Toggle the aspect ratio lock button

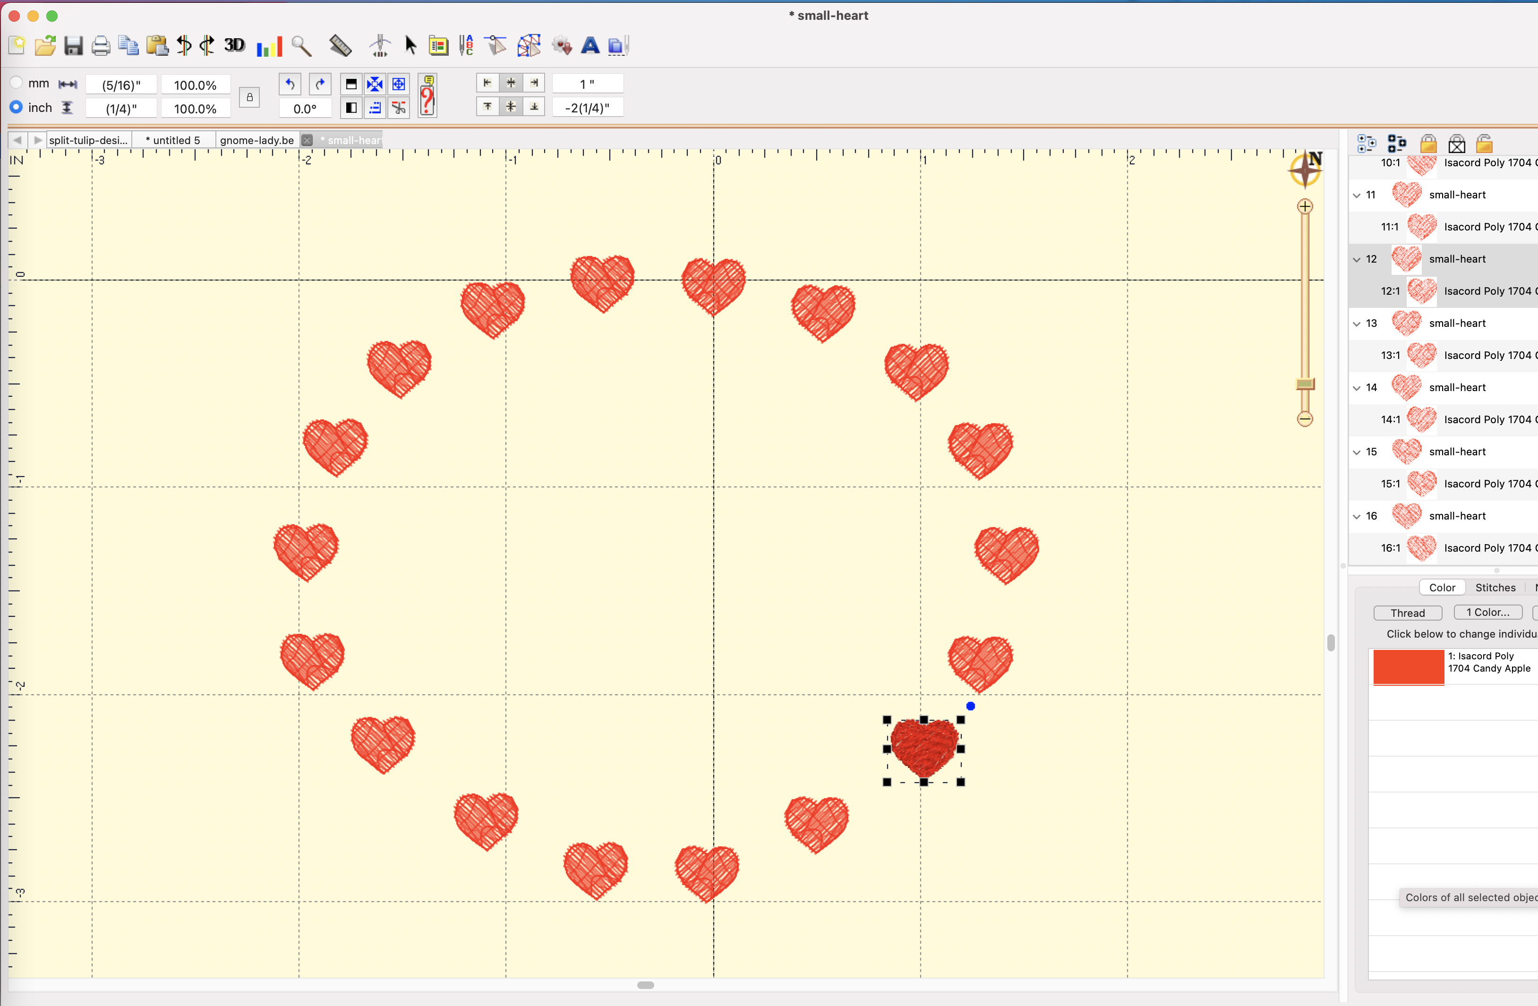click(249, 97)
